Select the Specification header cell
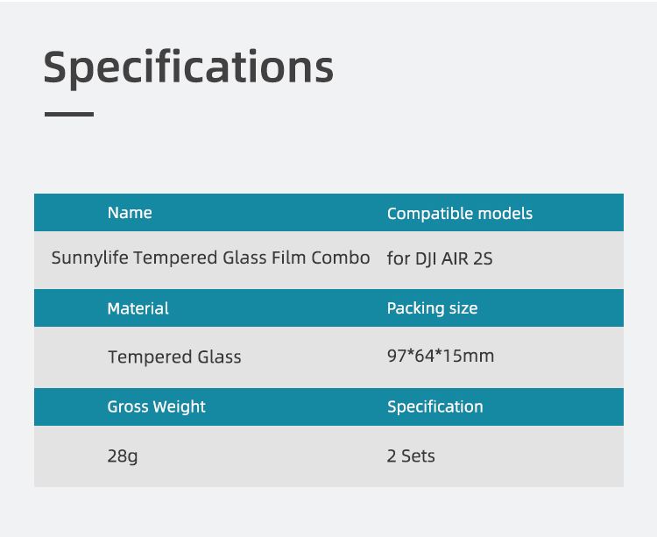Screen dimensions: 657x537 (x=434, y=406)
